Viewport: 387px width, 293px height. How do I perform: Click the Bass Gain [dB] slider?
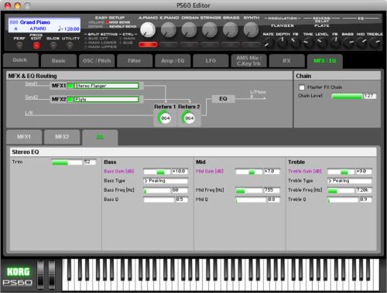click(x=157, y=172)
